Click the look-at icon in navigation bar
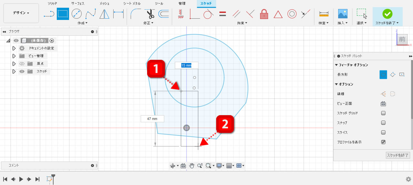 183,166
